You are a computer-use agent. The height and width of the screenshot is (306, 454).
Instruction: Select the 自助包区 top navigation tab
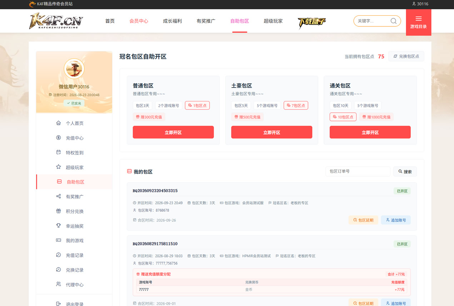(x=240, y=21)
